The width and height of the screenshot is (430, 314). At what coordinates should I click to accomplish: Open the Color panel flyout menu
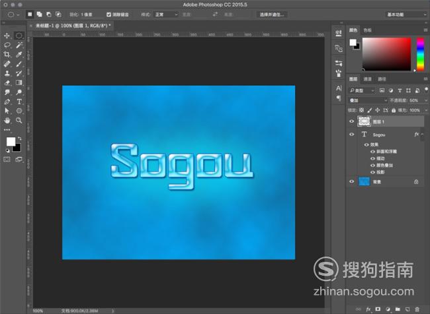(x=425, y=30)
